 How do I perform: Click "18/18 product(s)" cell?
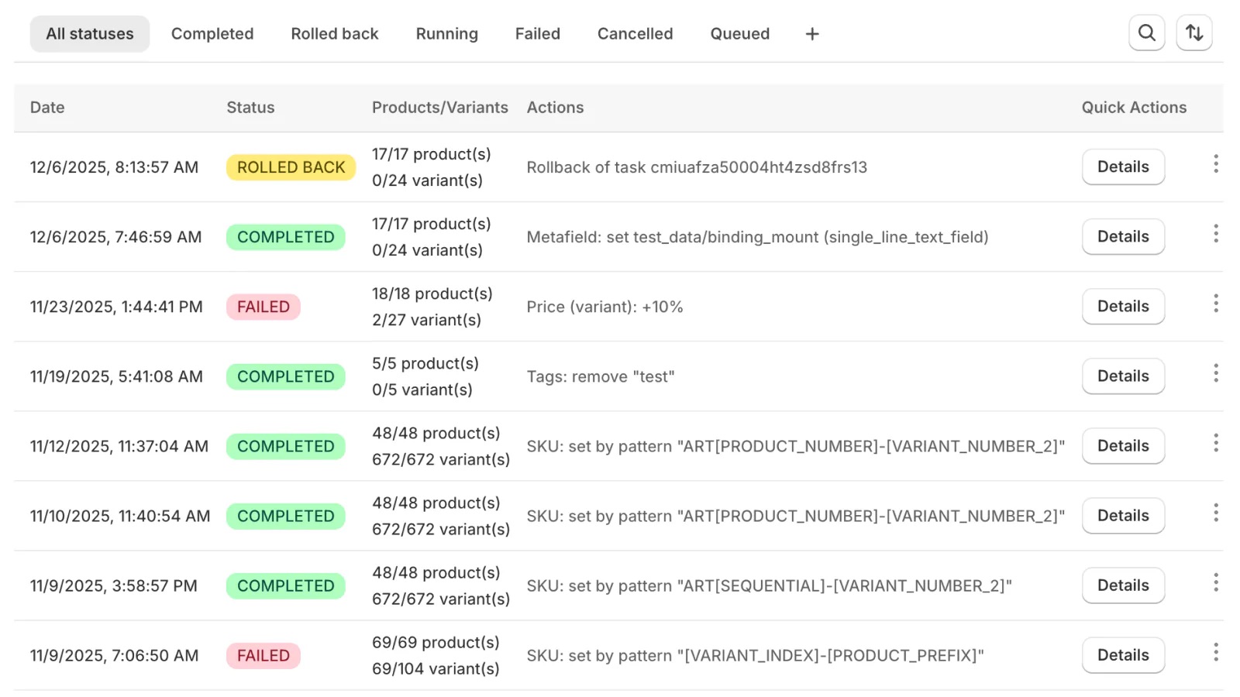pos(432,294)
